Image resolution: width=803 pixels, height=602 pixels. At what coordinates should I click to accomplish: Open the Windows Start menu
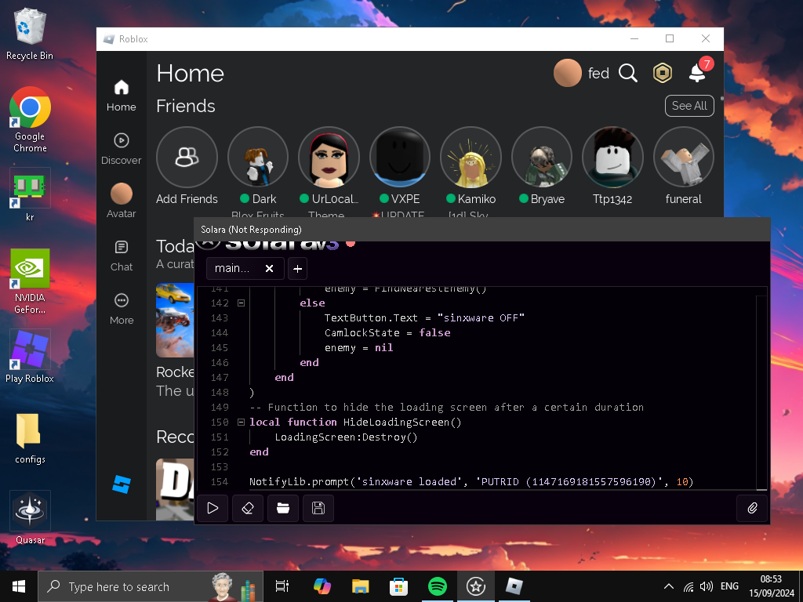pos(19,586)
